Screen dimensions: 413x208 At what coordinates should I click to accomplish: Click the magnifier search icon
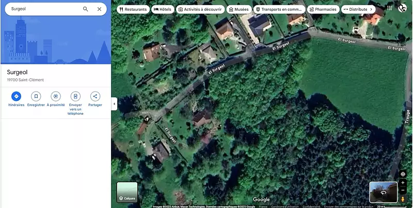(x=86, y=9)
